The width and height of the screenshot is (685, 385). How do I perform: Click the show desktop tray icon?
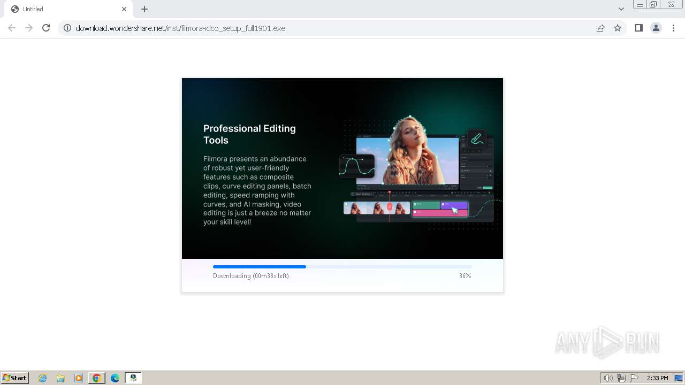click(679, 378)
